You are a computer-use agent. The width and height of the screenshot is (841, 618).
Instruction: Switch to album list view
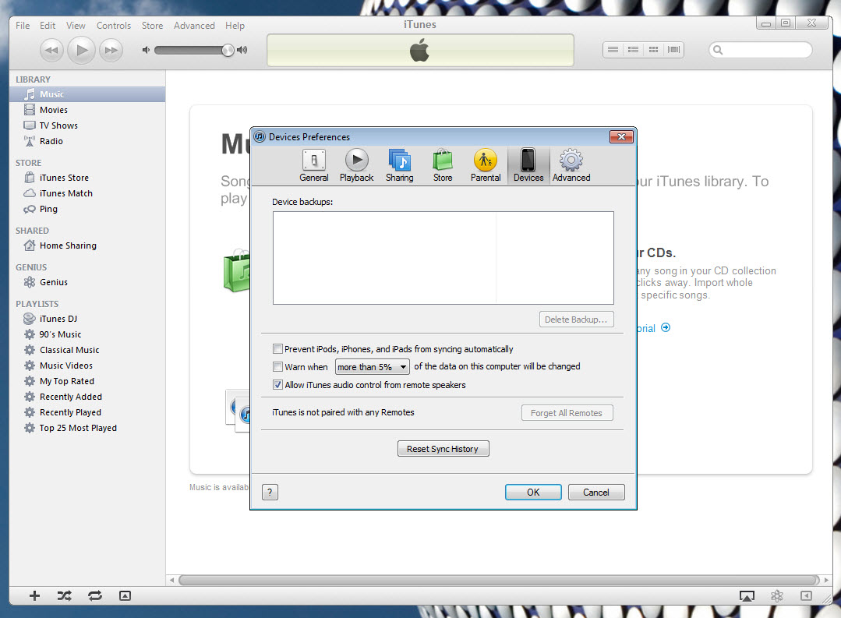(x=633, y=50)
